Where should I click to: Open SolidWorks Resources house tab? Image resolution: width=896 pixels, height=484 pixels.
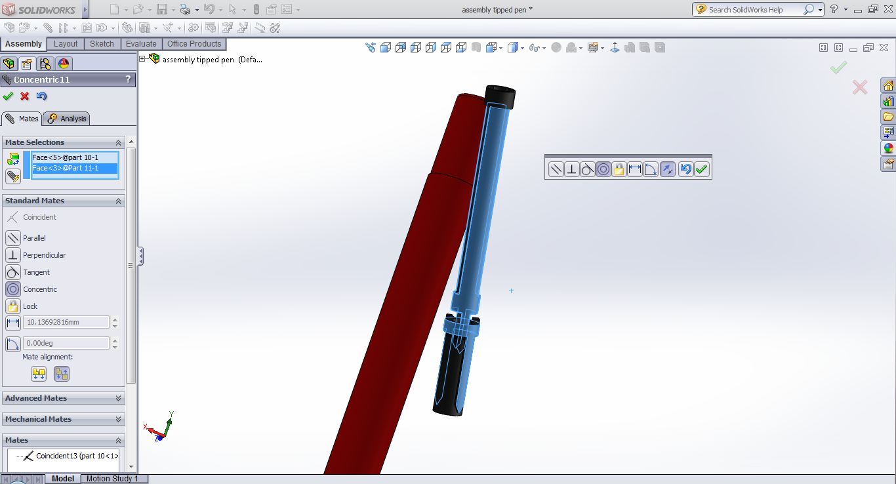(x=888, y=86)
